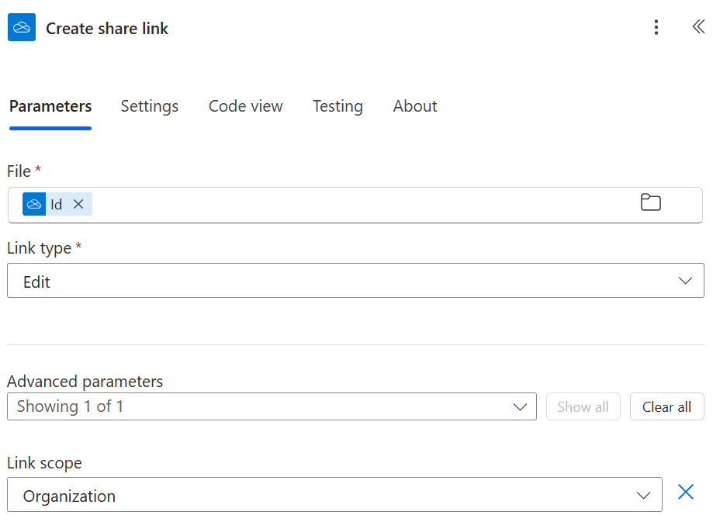The image size is (713, 515).
Task: Open the folder picker for File
Action: pyautogui.click(x=650, y=203)
